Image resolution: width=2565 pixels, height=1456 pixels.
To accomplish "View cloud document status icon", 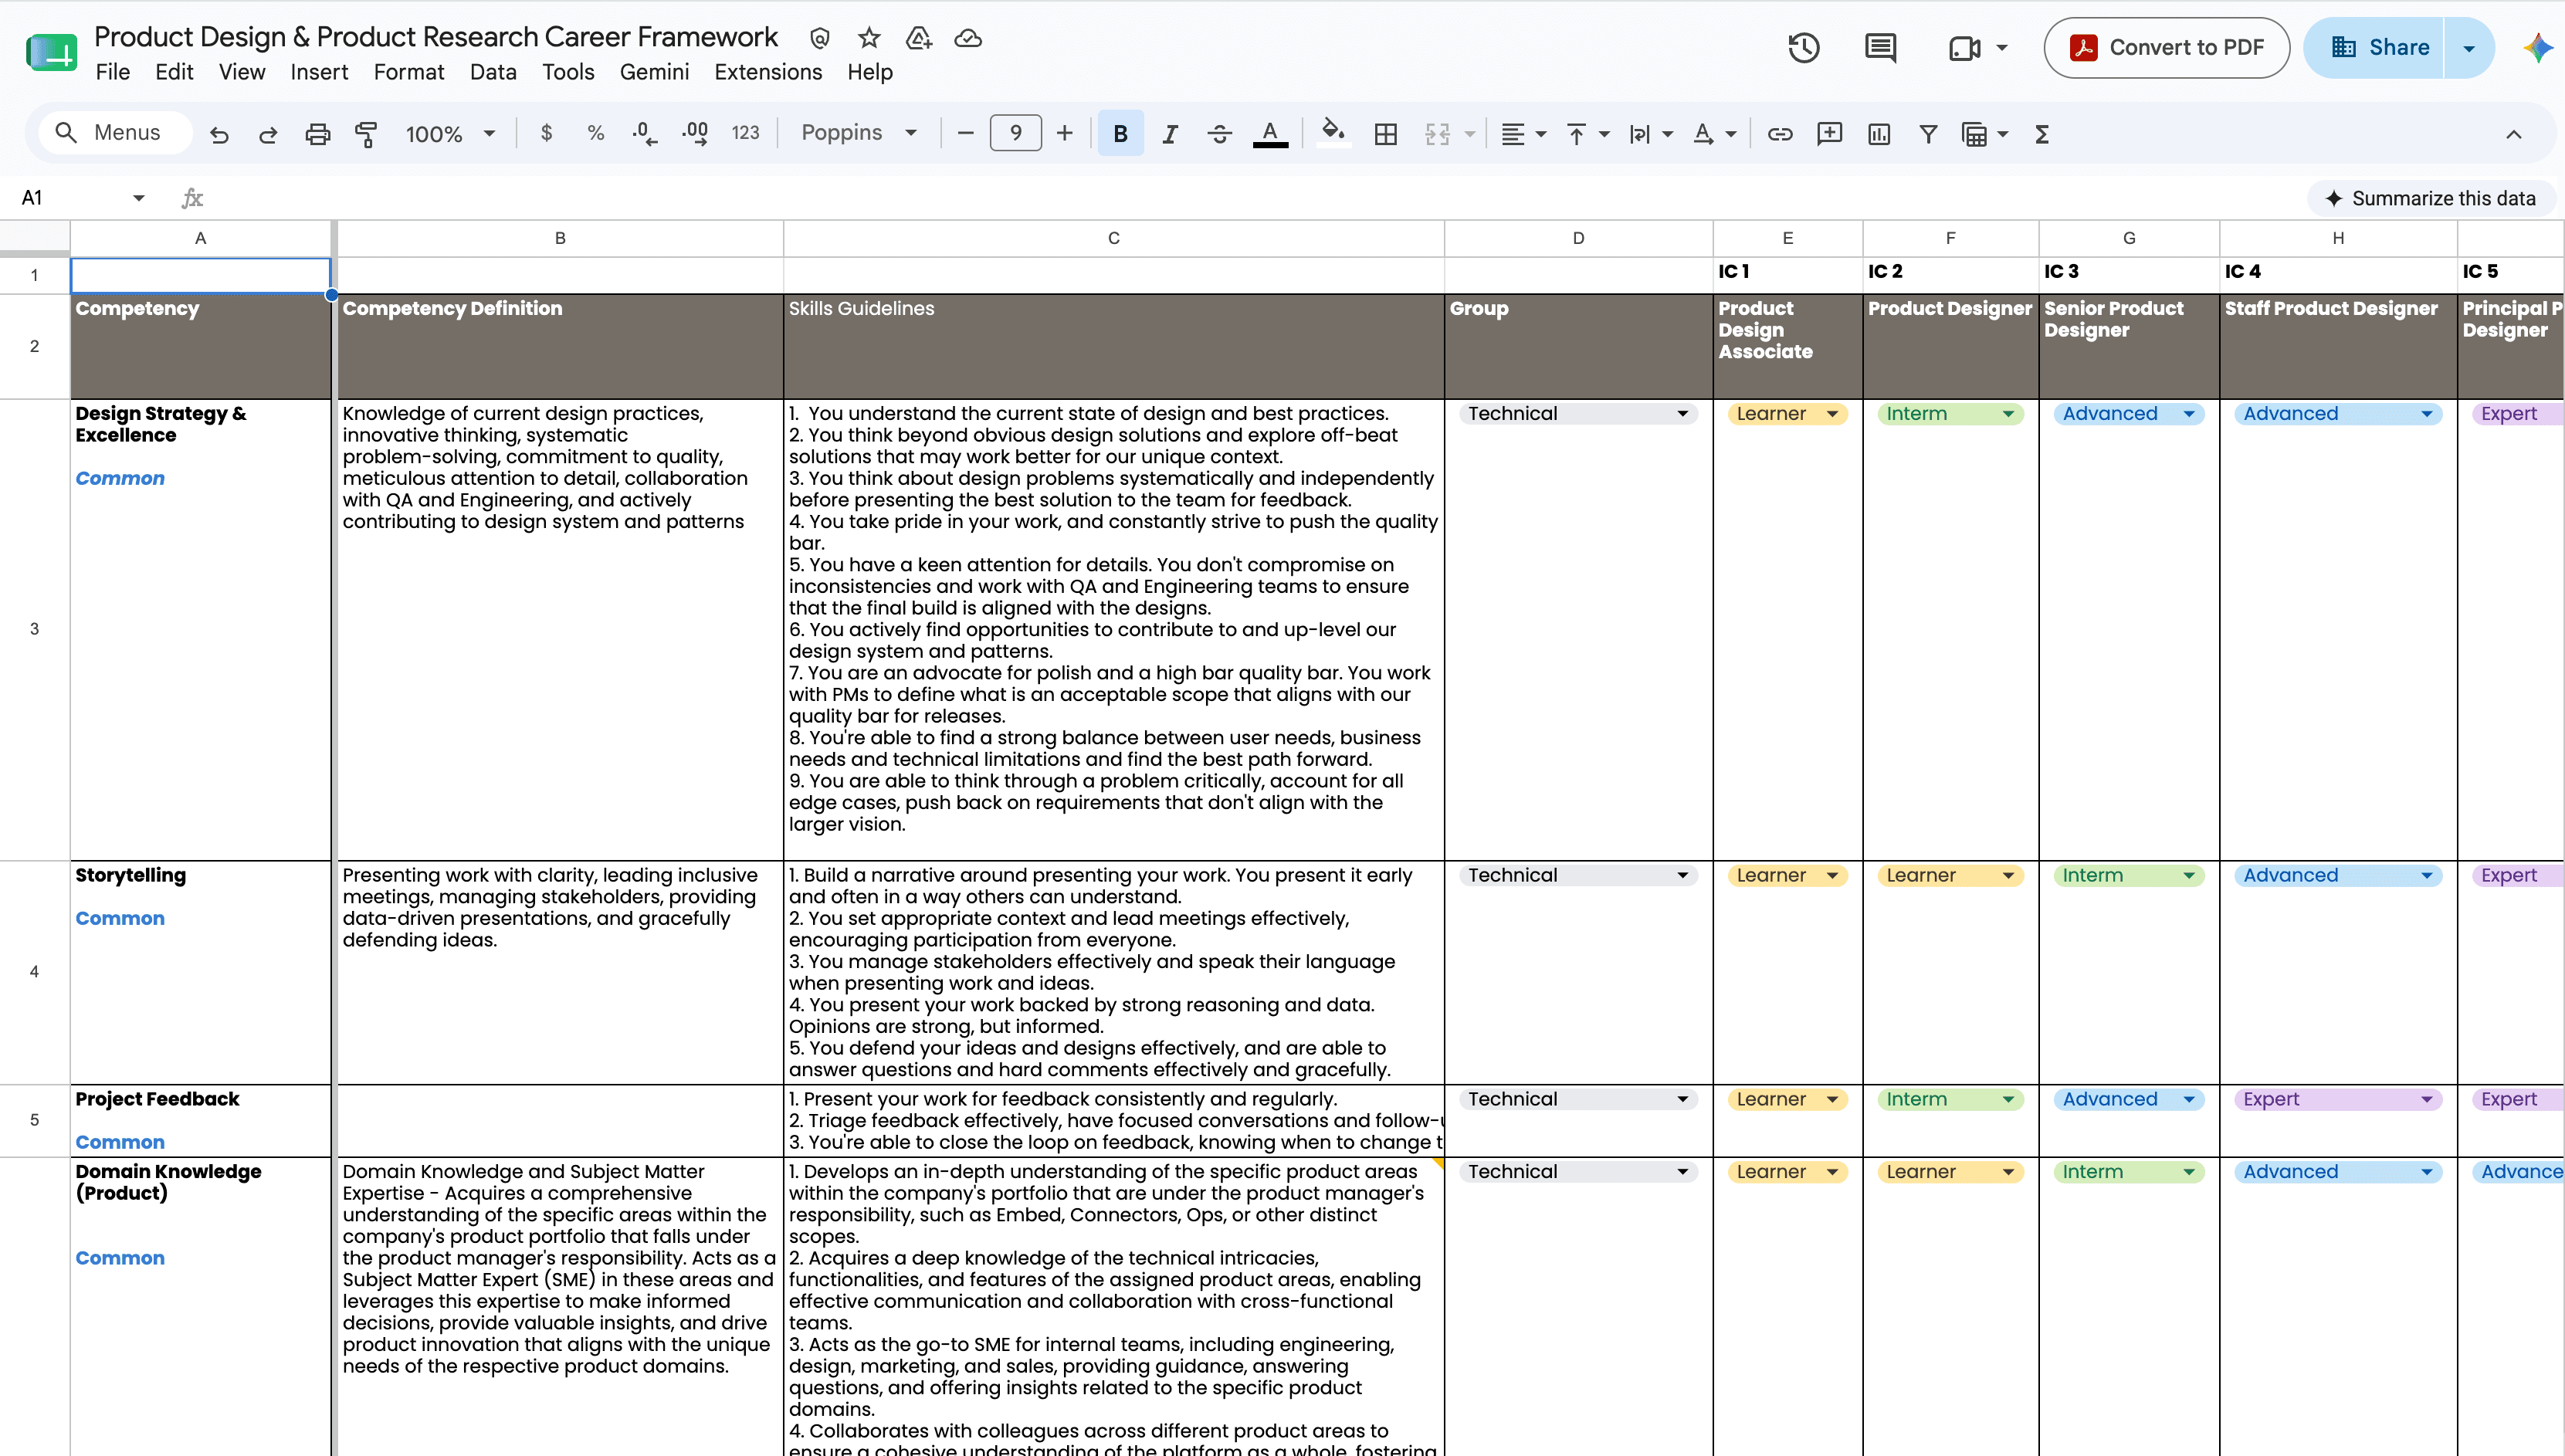I will click(x=967, y=38).
